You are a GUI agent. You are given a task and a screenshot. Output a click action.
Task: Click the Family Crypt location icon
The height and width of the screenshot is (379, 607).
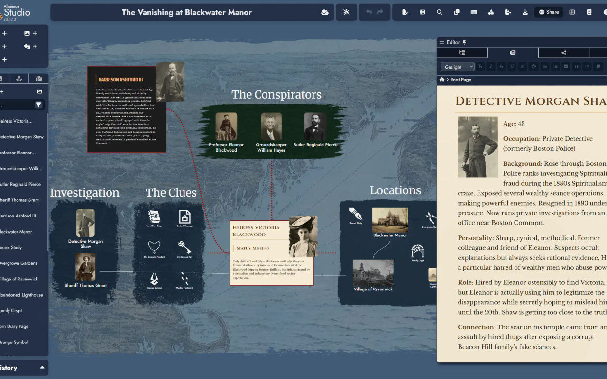coord(418,251)
